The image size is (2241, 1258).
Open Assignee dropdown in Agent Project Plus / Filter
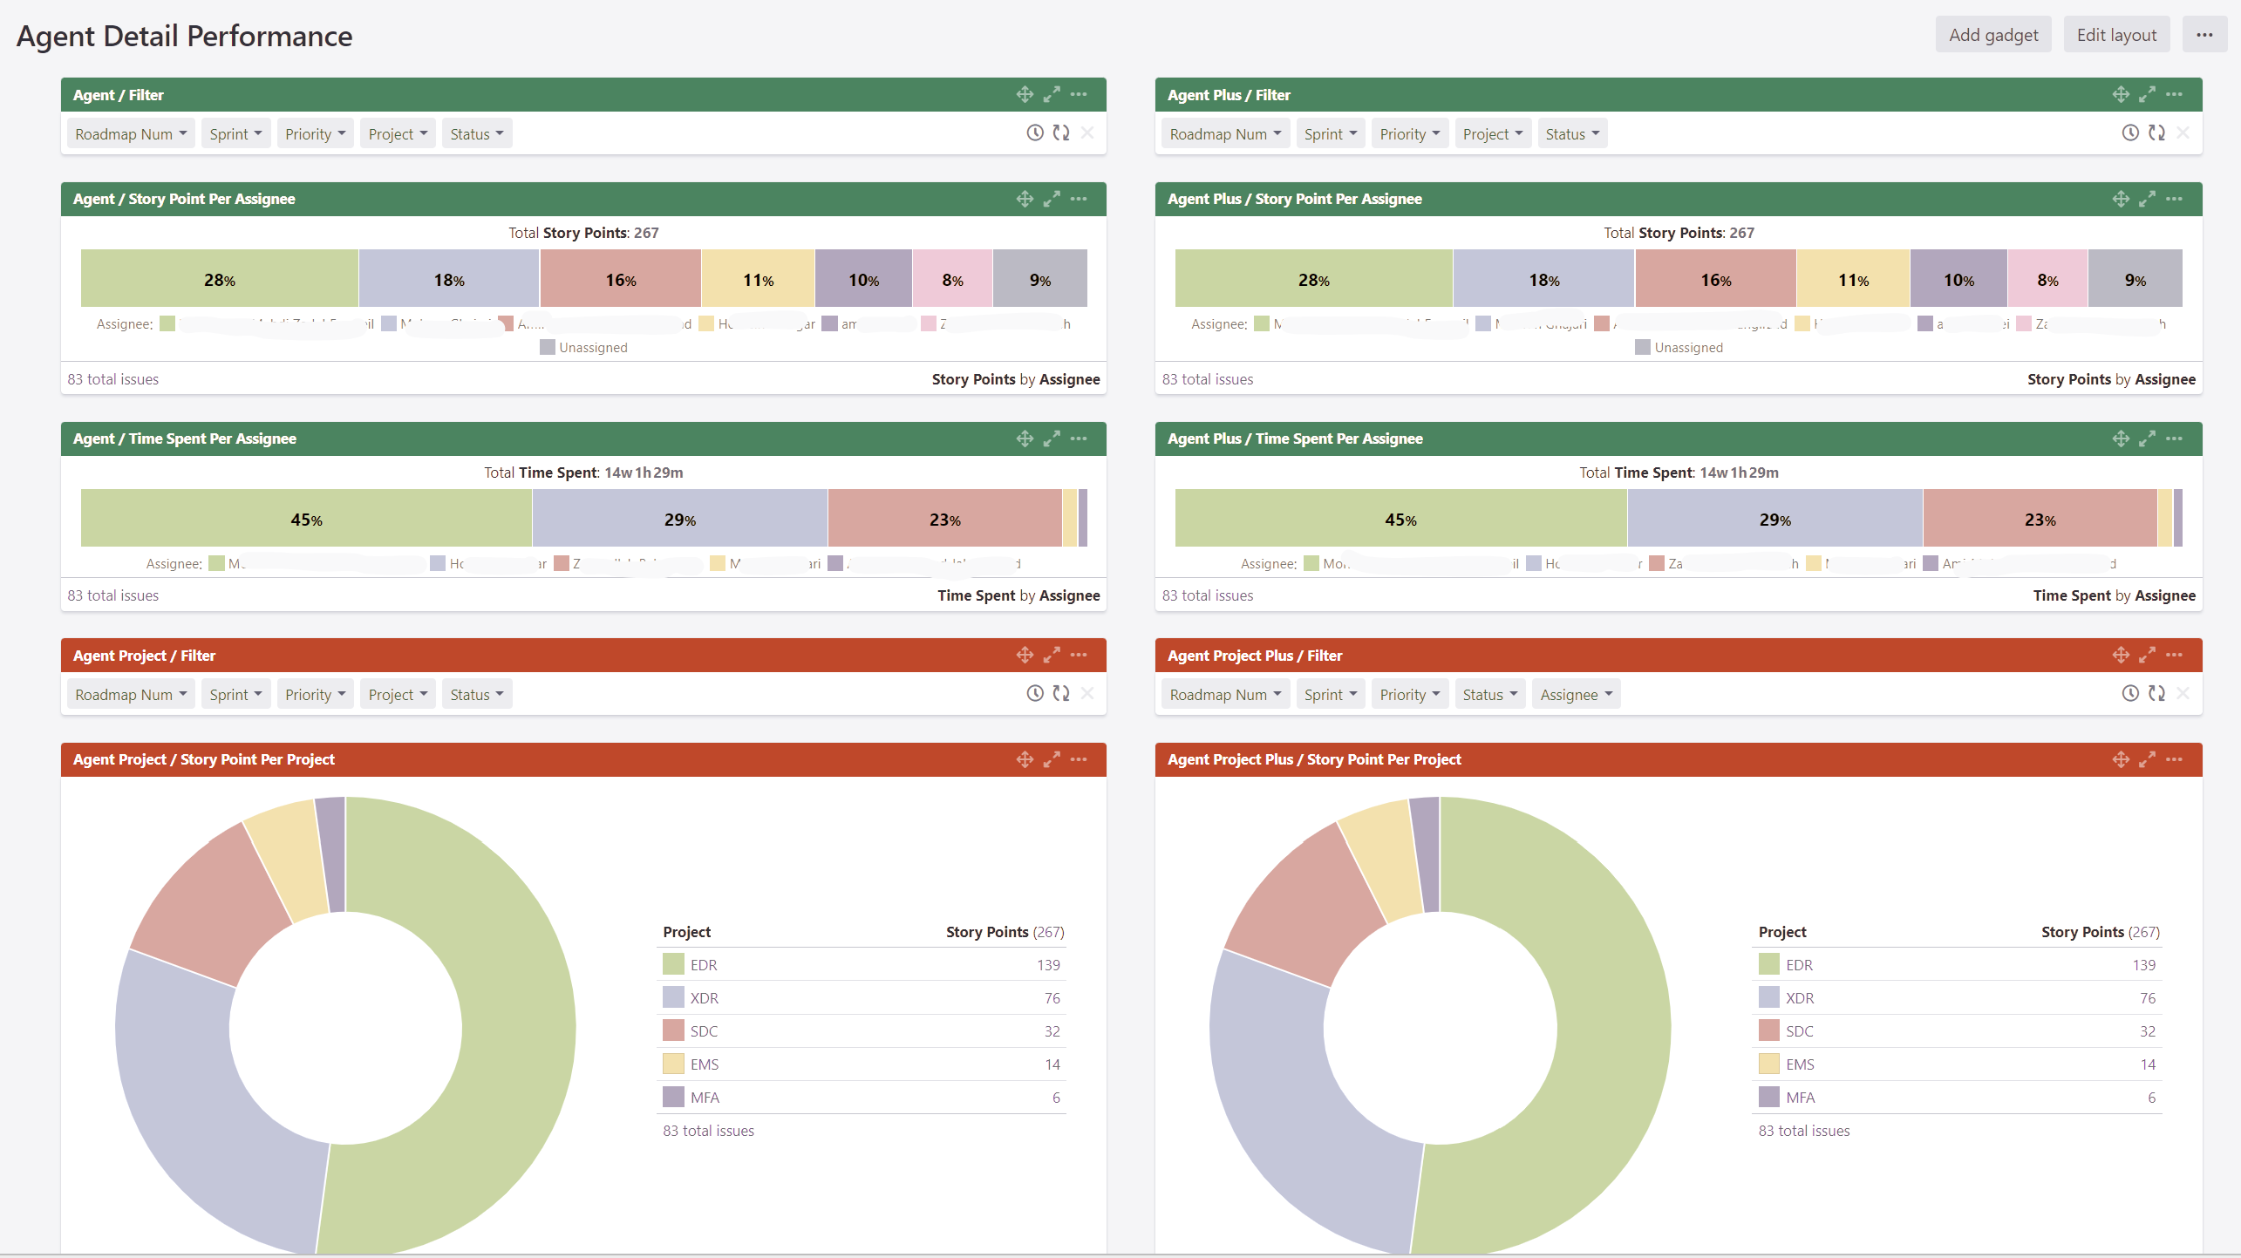tap(1576, 694)
